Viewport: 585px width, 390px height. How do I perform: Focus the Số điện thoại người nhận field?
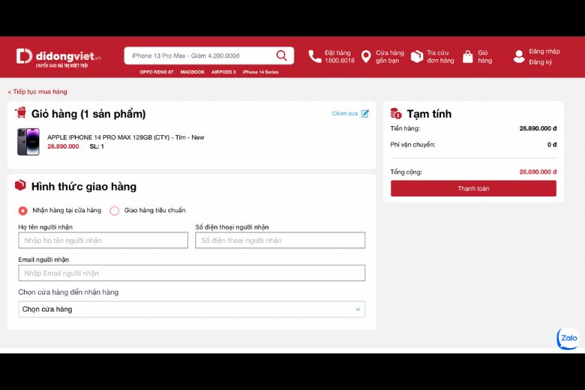pos(280,240)
